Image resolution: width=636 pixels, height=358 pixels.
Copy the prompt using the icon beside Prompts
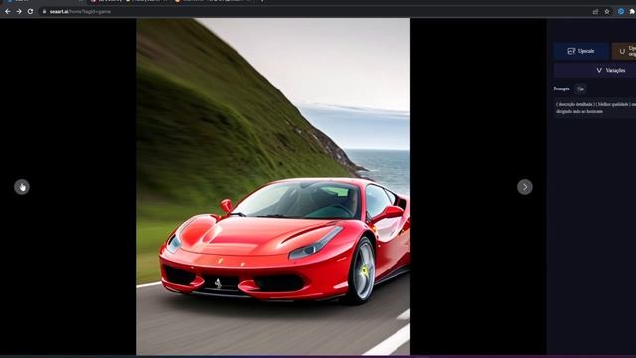point(580,89)
